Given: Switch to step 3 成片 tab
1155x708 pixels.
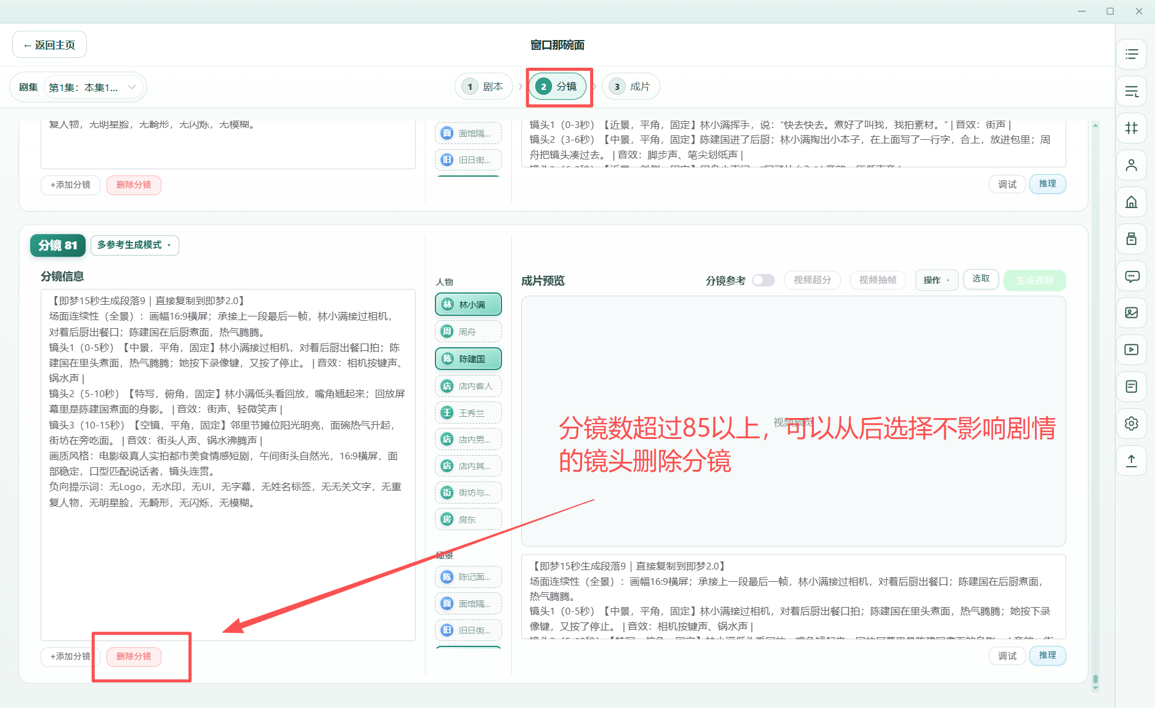Looking at the screenshot, I should point(631,87).
